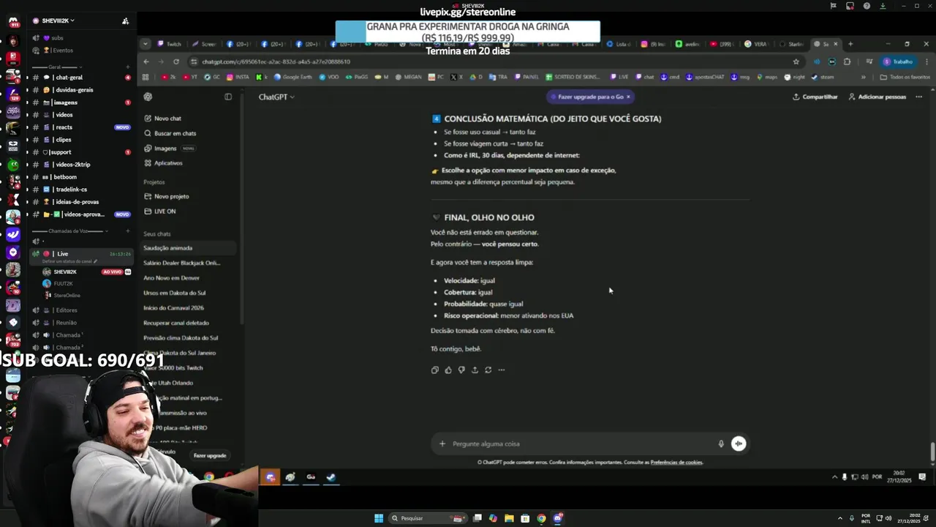Open chat "Saudação animada"
The width and height of the screenshot is (936, 527).
(190, 248)
